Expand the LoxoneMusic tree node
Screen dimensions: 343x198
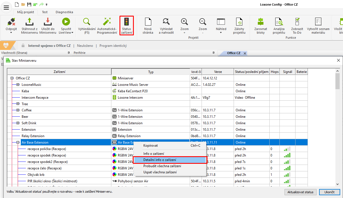[x=18, y=85]
